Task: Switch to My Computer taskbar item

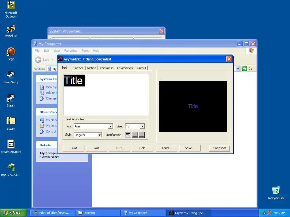Action: pyautogui.click(x=143, y=213)
